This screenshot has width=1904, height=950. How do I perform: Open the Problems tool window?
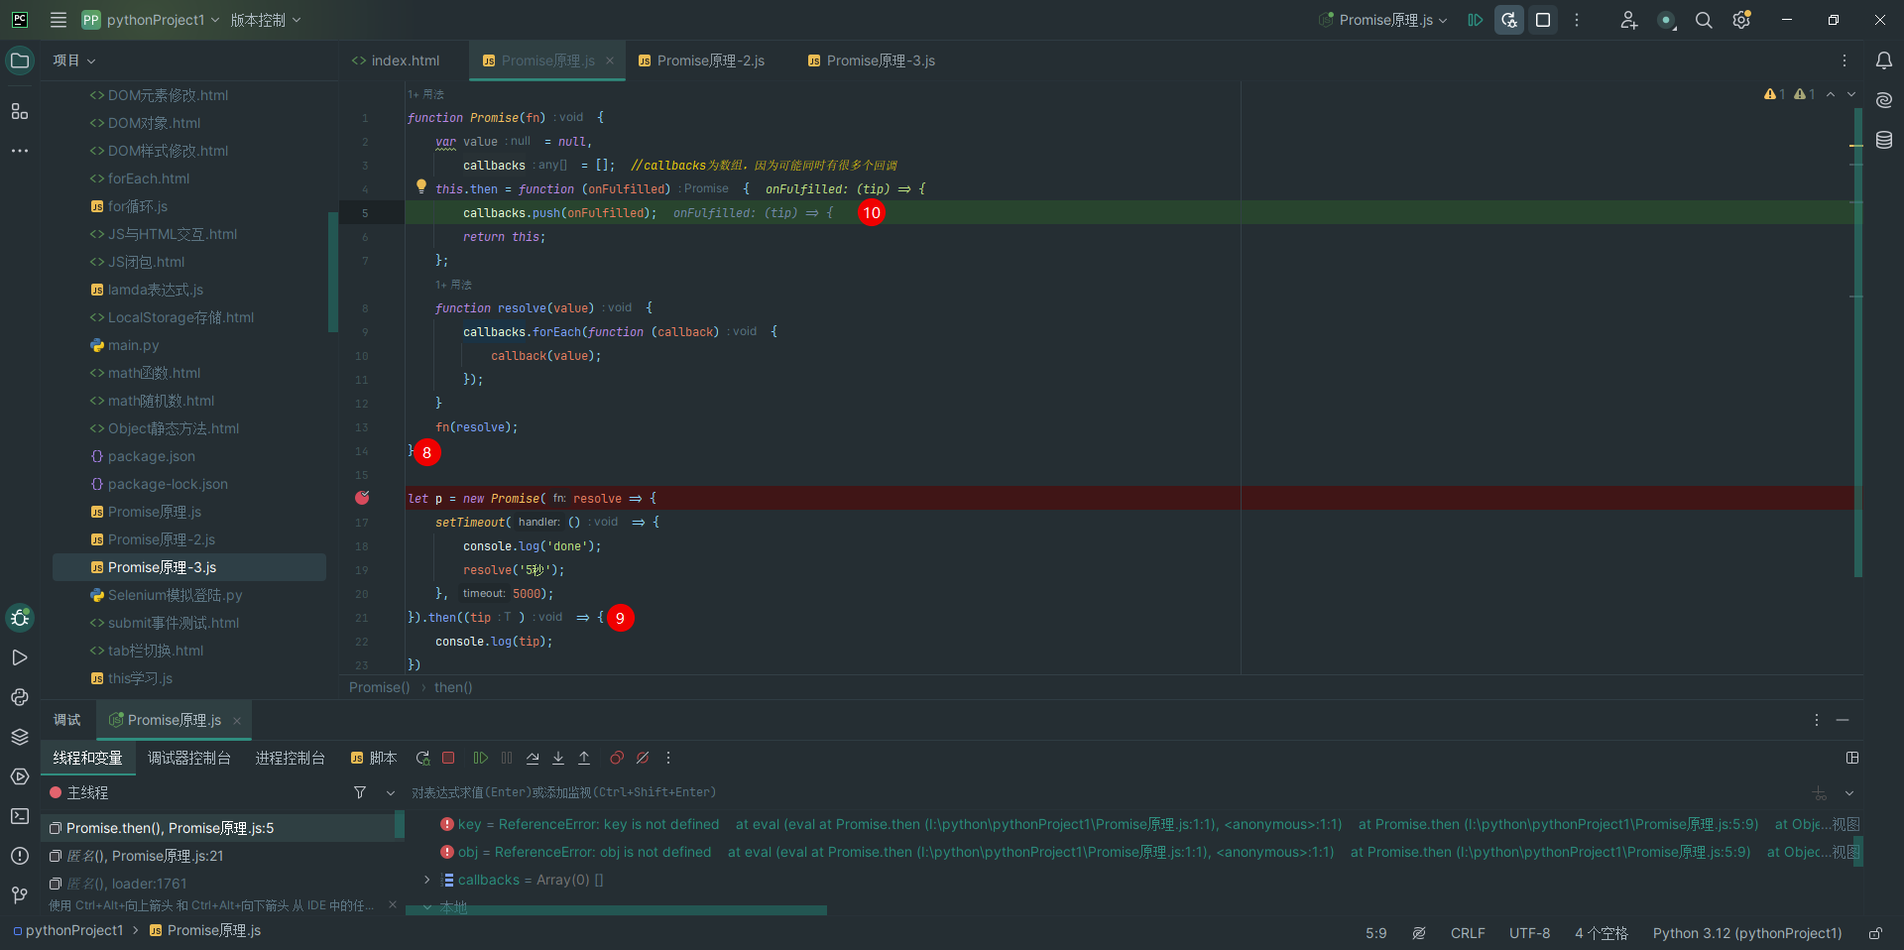pyautogui.click(x=20, y=856)
